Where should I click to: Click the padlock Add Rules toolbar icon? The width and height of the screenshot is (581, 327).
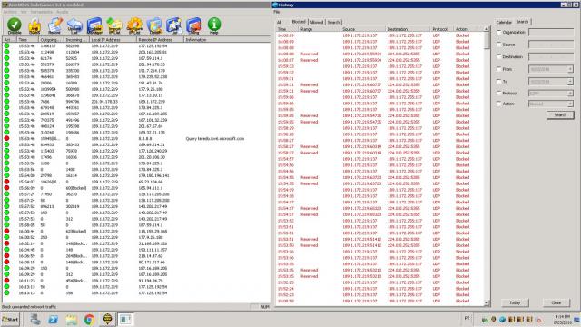click(34, 25)
